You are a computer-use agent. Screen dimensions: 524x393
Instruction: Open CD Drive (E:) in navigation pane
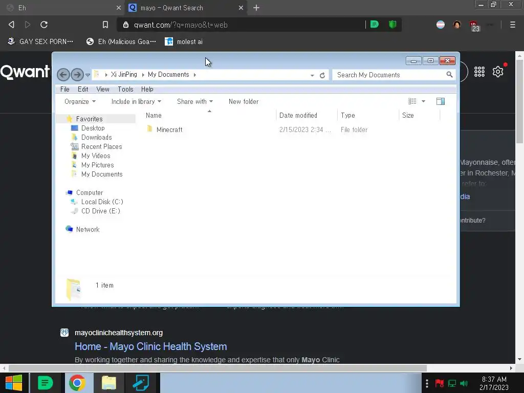pyautogui.click(x=101, y=211)
